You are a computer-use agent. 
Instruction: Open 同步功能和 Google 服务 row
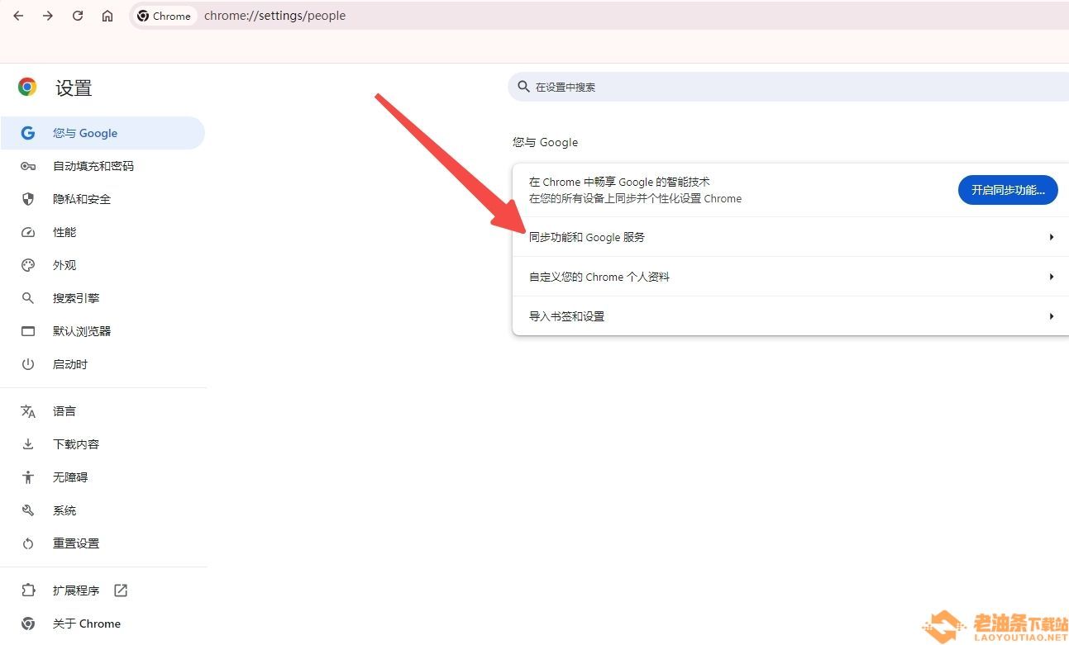(x=790, y=237)
